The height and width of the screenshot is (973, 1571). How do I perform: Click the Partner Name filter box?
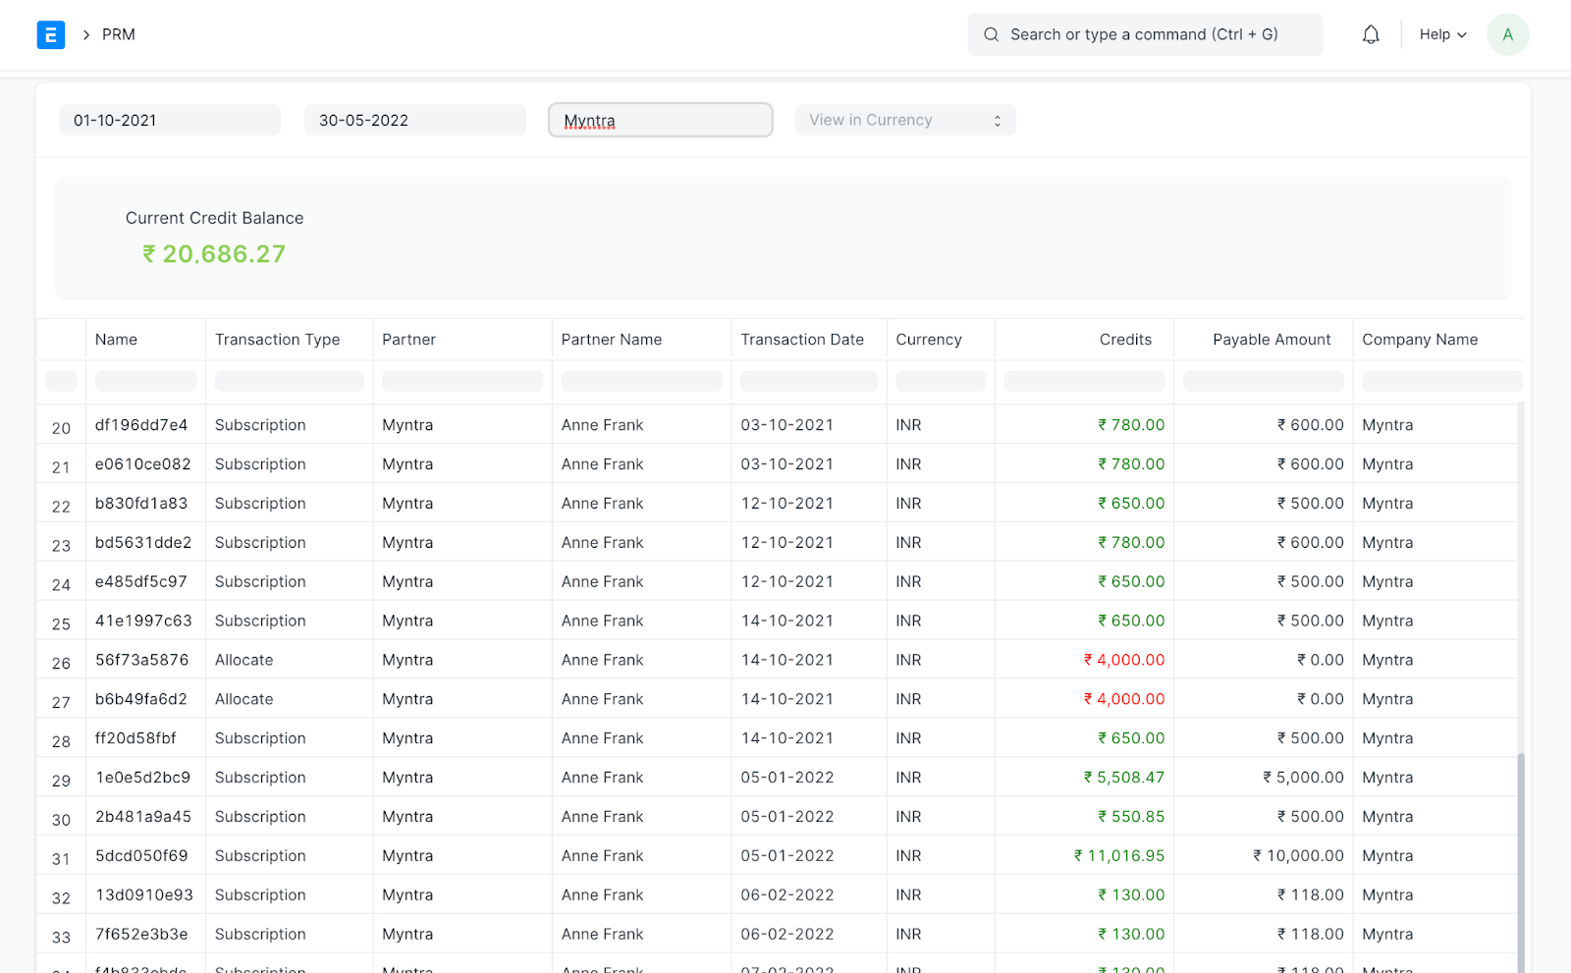[641, 381]
